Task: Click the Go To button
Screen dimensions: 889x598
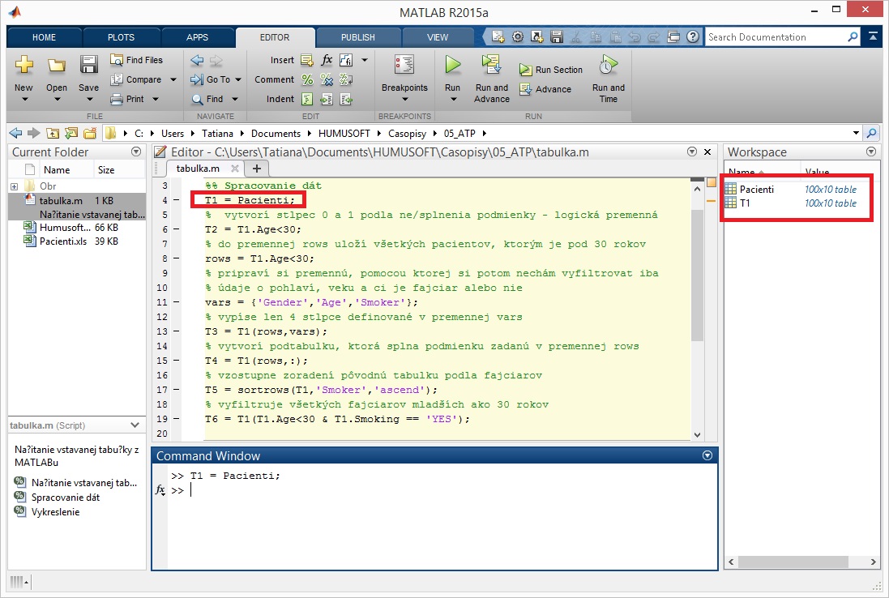Action: pos(211,79)
